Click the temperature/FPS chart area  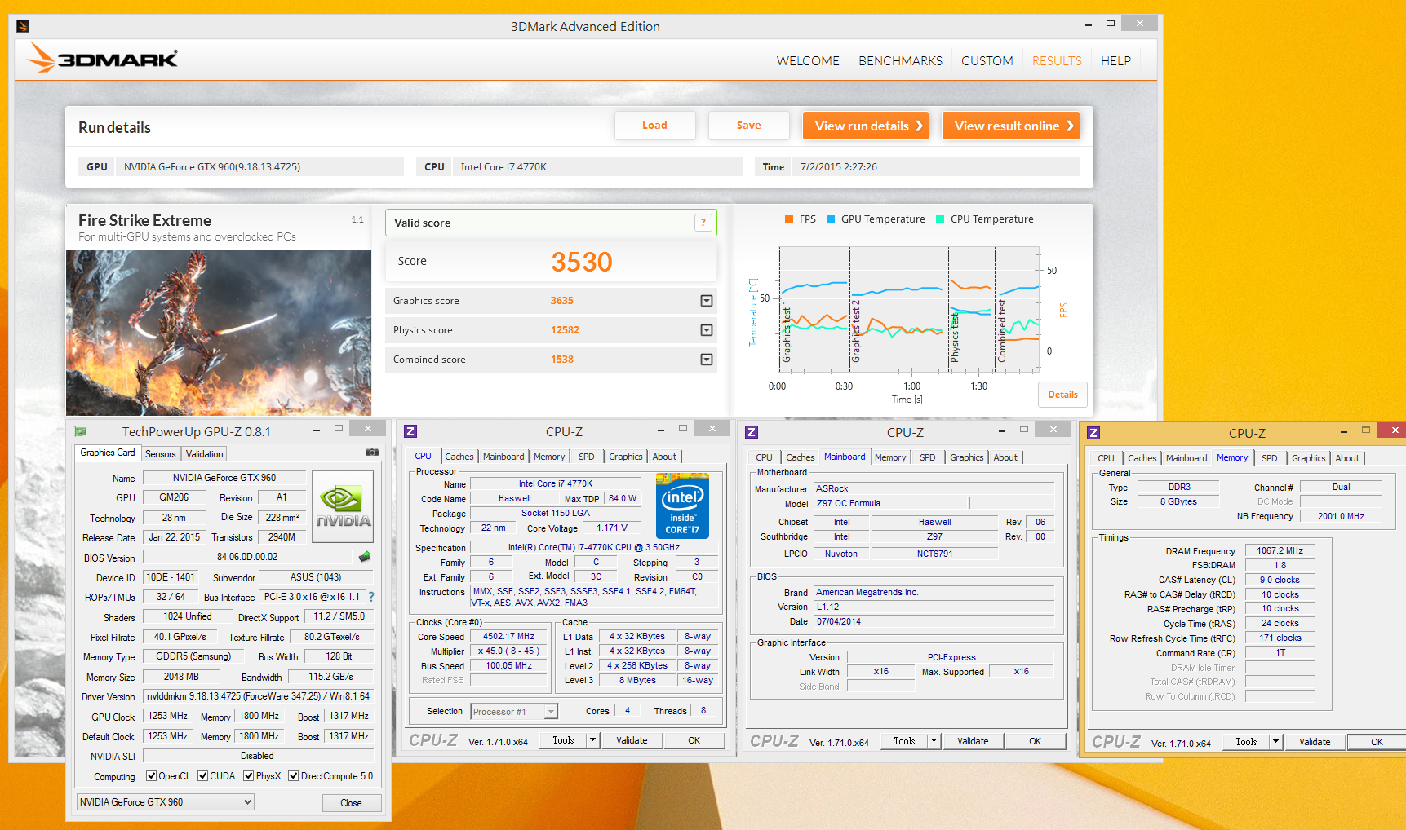tap(908, 311)
